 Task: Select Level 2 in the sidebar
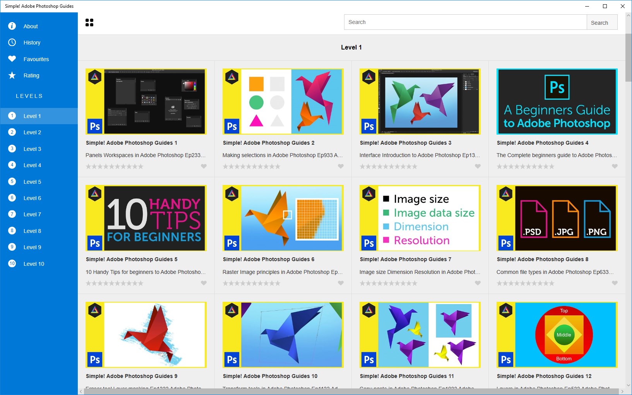click(39, 132)
